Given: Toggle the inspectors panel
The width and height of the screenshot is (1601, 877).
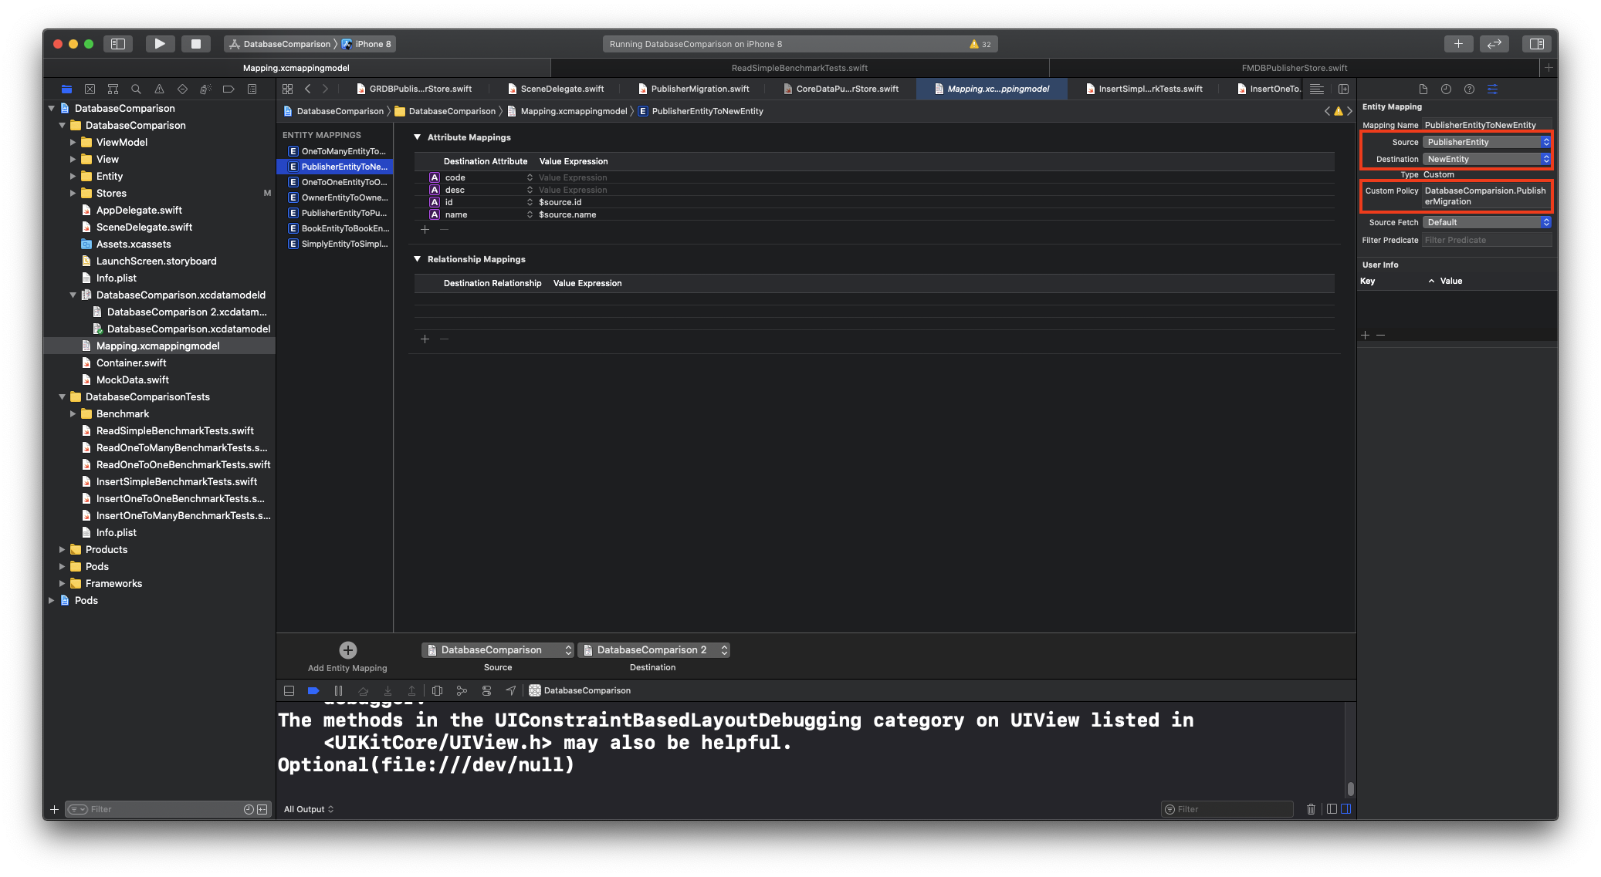Looking at the screenshot, I should (x=1536, y=44).
